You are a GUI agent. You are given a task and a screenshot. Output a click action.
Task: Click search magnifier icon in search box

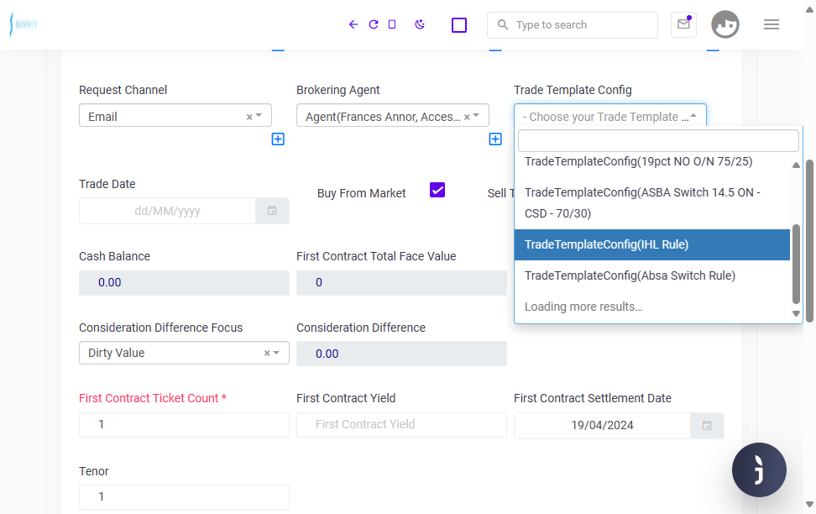[502, 25]
